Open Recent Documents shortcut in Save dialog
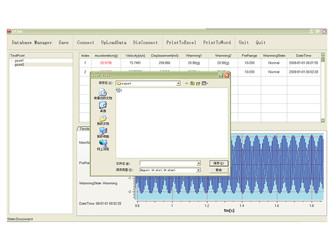The height and width of the screenshot is (251, 334). pos(103,94)
